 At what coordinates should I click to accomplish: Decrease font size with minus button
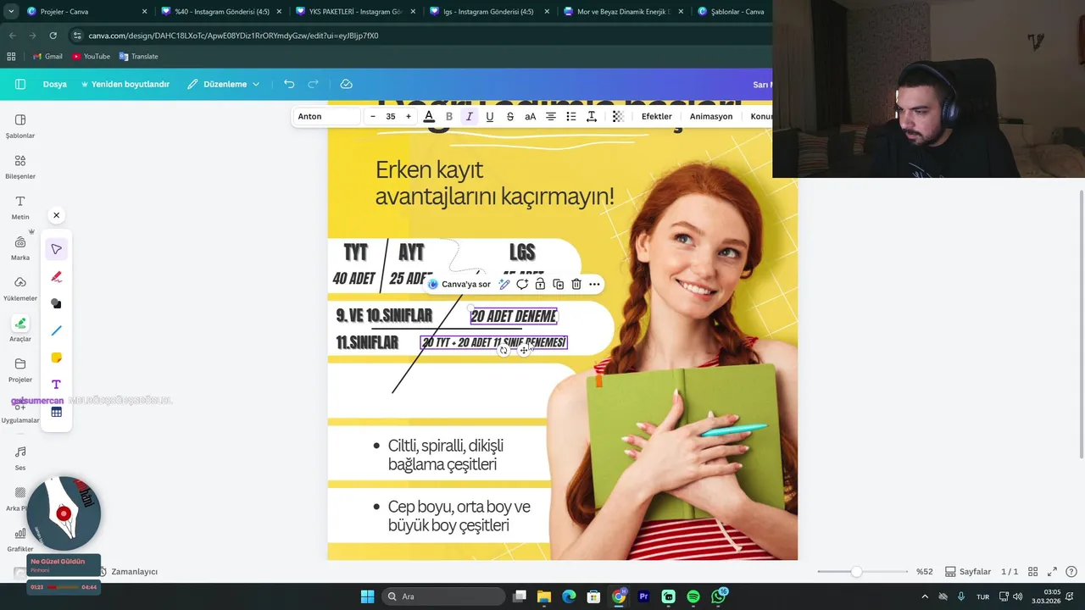click(373, 116)
